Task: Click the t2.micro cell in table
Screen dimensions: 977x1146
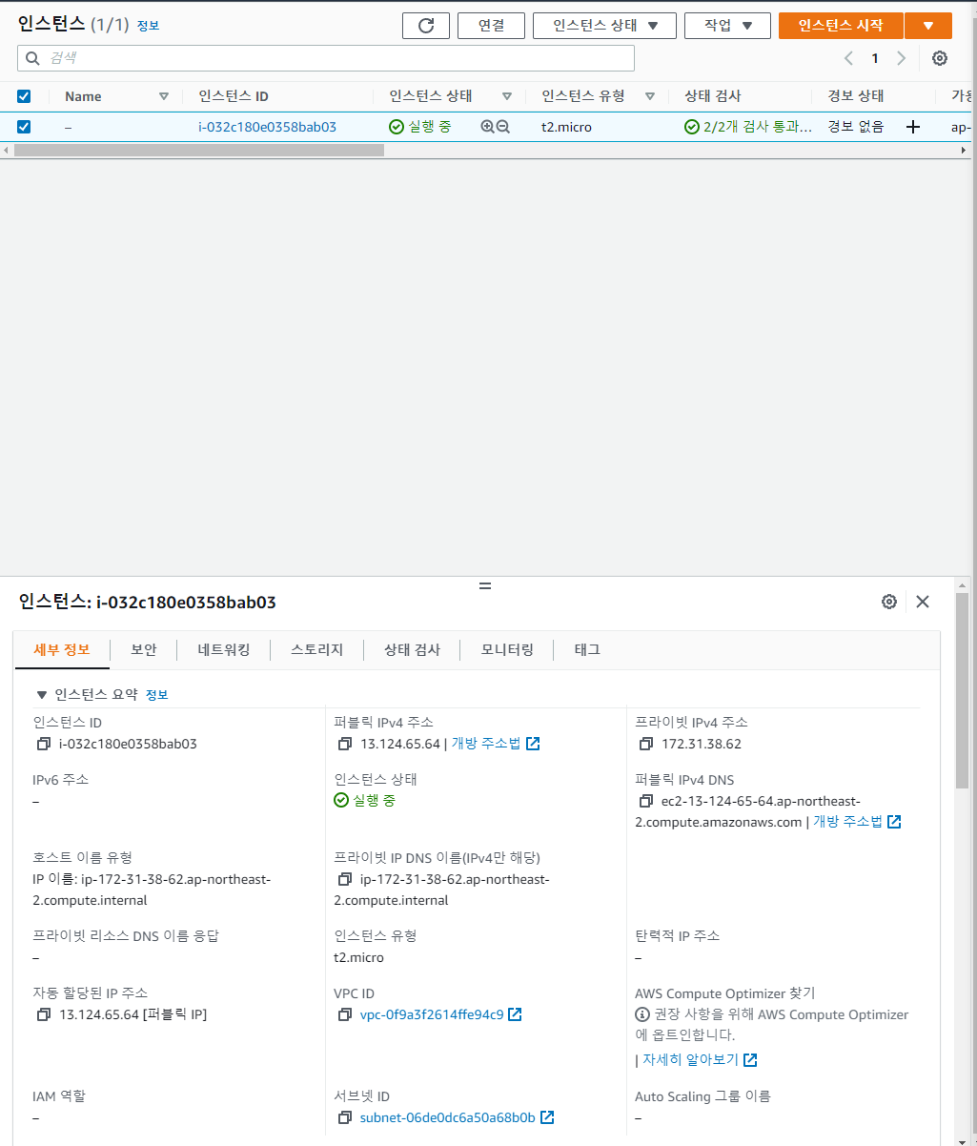Action: [x=566, y=126]
